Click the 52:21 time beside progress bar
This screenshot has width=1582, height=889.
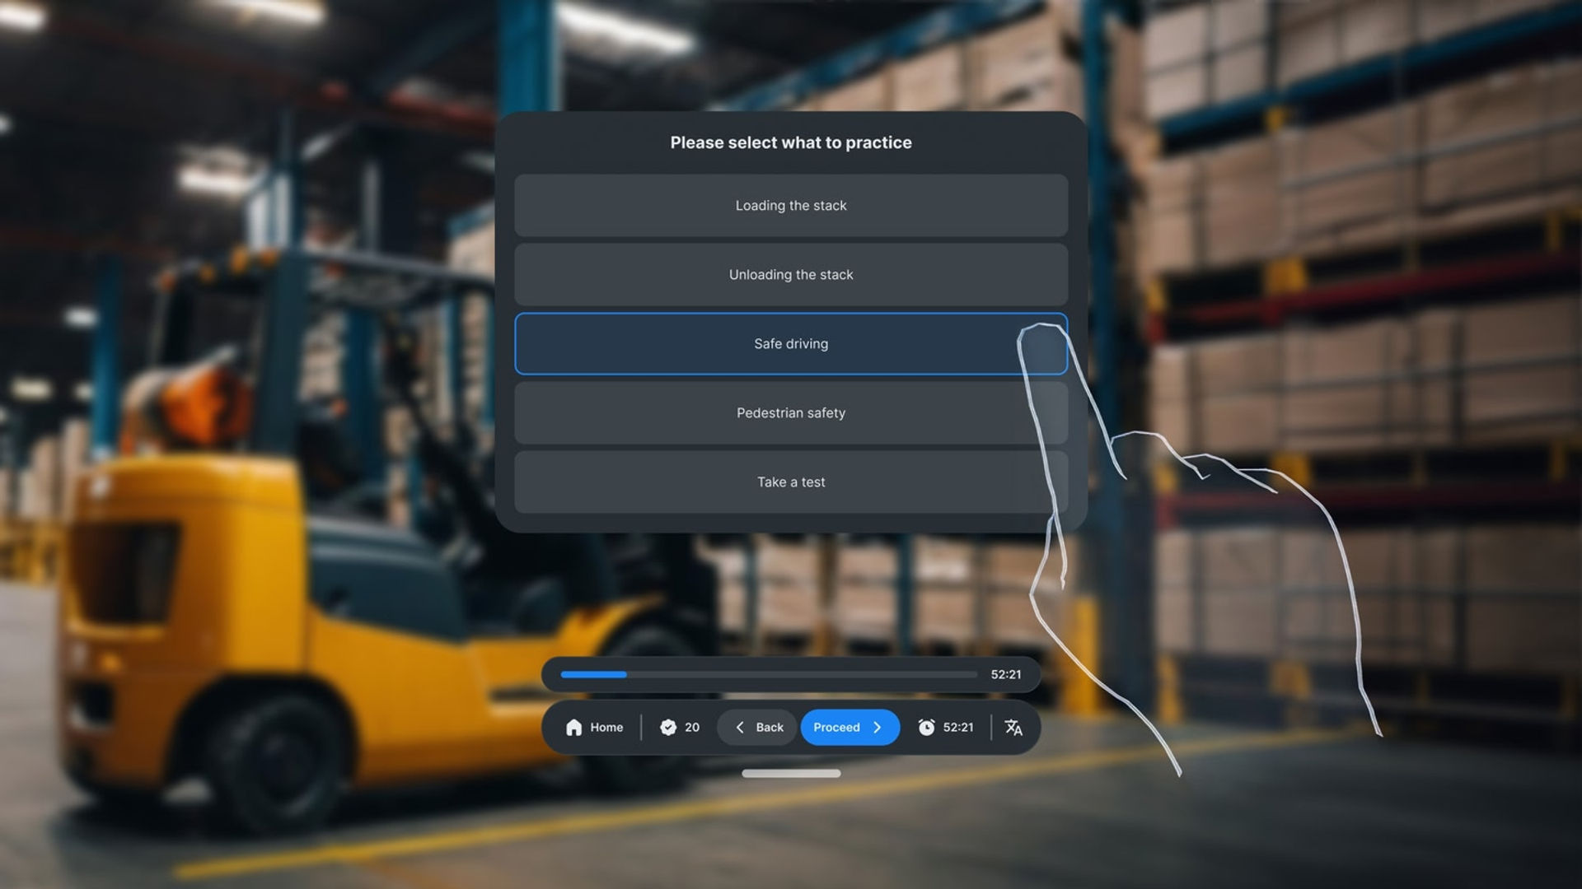tap(1006, 674)
